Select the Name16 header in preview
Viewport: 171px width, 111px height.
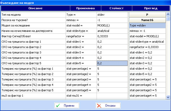point(147,20)
